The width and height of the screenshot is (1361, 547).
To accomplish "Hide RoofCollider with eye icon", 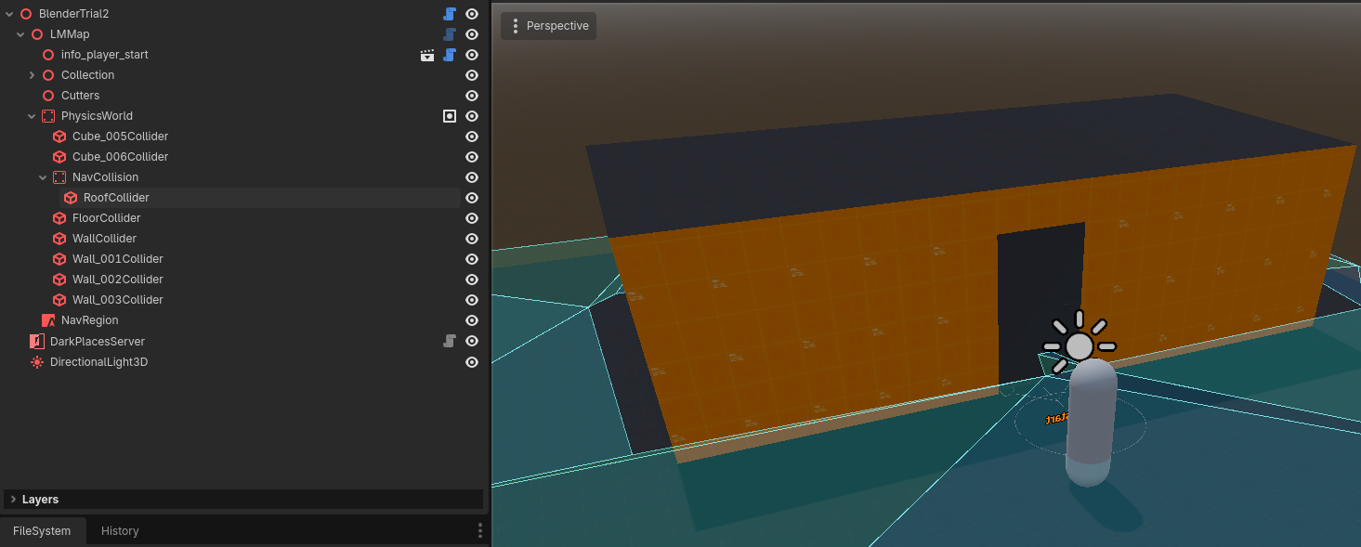I will coord(472,198).
